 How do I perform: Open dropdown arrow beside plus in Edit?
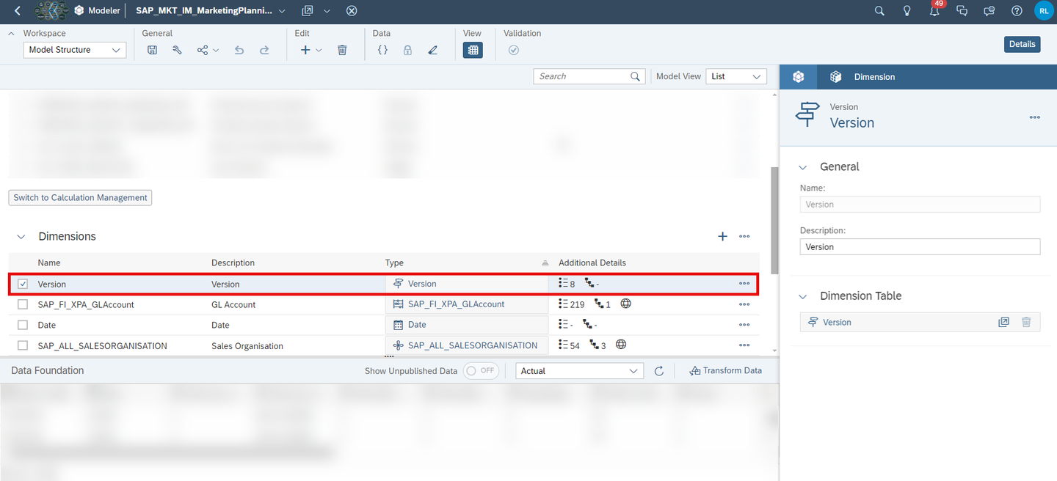(x=319, y=50)
